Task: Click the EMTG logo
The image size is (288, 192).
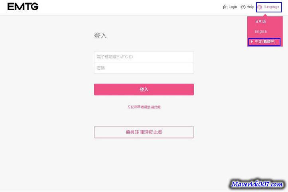Action: [x=23, y=6]
